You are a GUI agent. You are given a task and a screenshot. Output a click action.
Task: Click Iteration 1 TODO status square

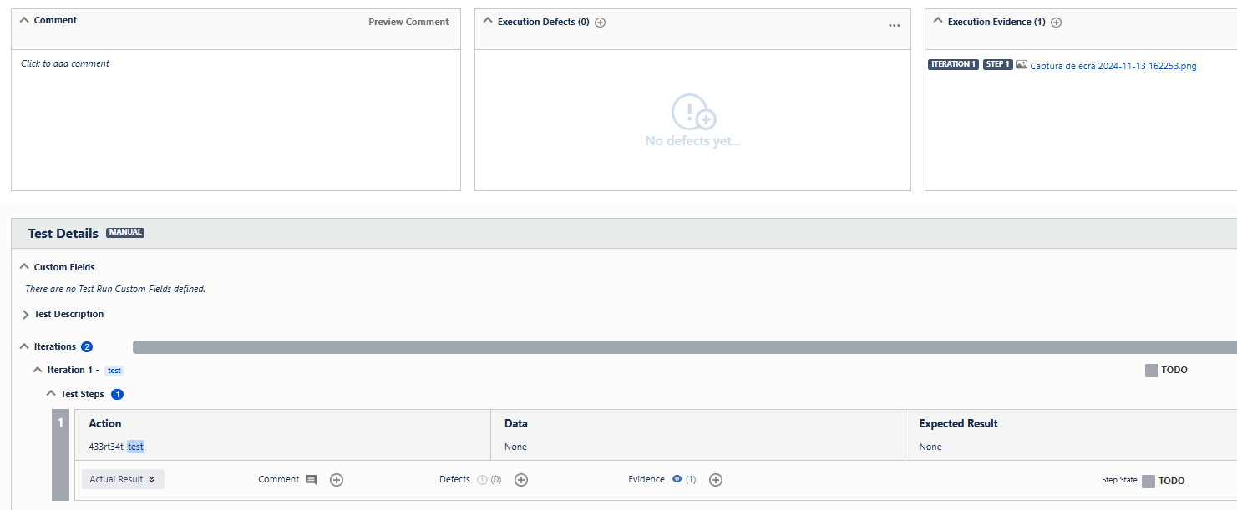tap(1151, 371)
